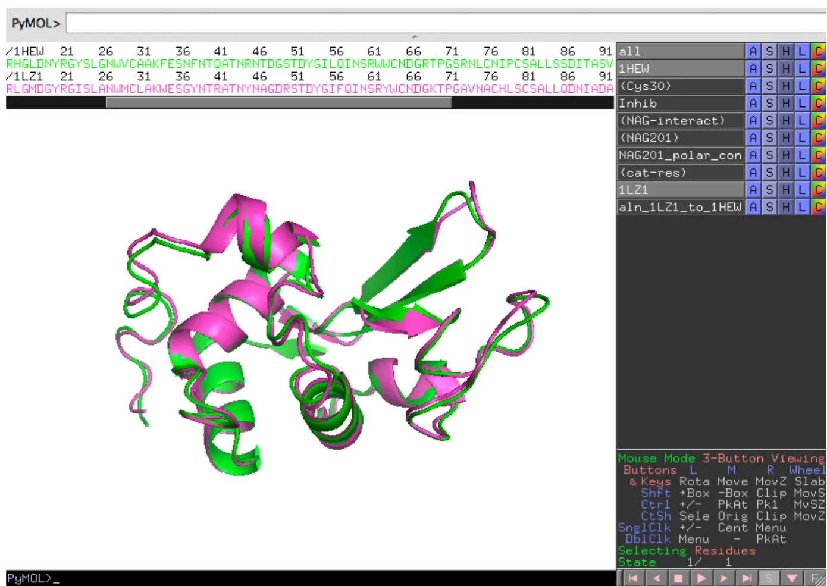Open the Show menu for 1LZ1
827x586 pixels.
tap(769, 190)
